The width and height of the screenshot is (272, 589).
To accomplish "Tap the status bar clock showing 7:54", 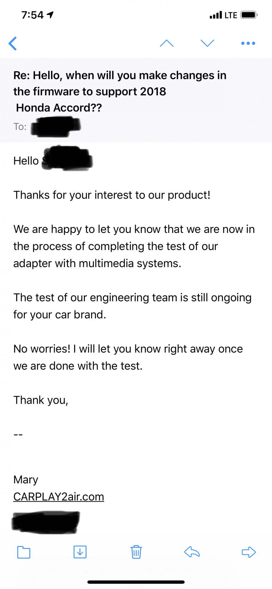I will coord(32,15).
